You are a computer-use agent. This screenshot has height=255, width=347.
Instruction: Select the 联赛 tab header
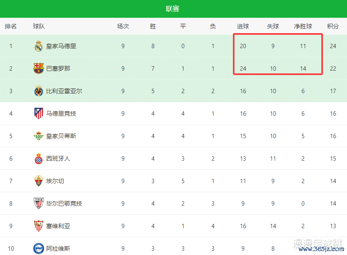(x=173, y=9)
